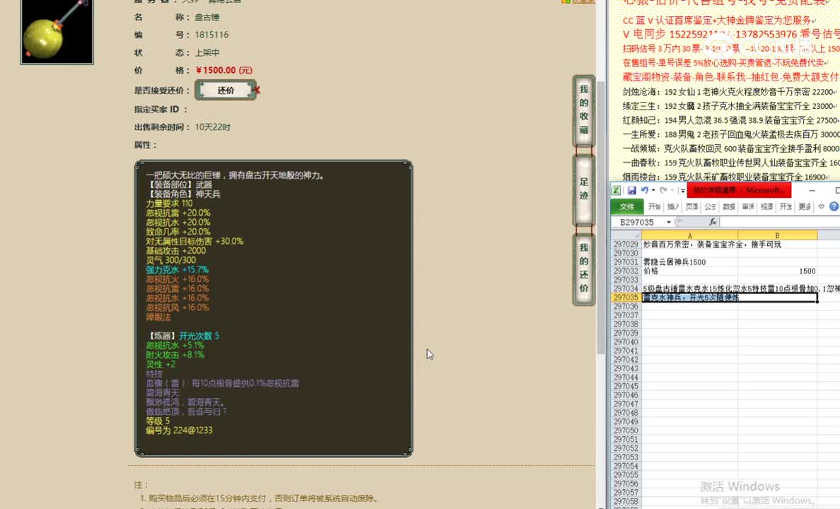Open the 文件 tab in Excel
840x509 pixels.
tap(626, 206)
